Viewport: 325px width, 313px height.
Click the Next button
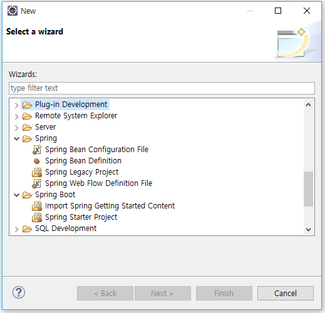(x=163, y=293)
